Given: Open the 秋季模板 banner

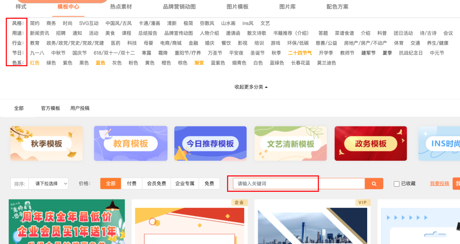Looking at the screenshot, I should coord(46,143).
